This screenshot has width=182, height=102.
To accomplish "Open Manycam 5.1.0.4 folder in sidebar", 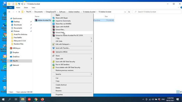I will point(20,41).
